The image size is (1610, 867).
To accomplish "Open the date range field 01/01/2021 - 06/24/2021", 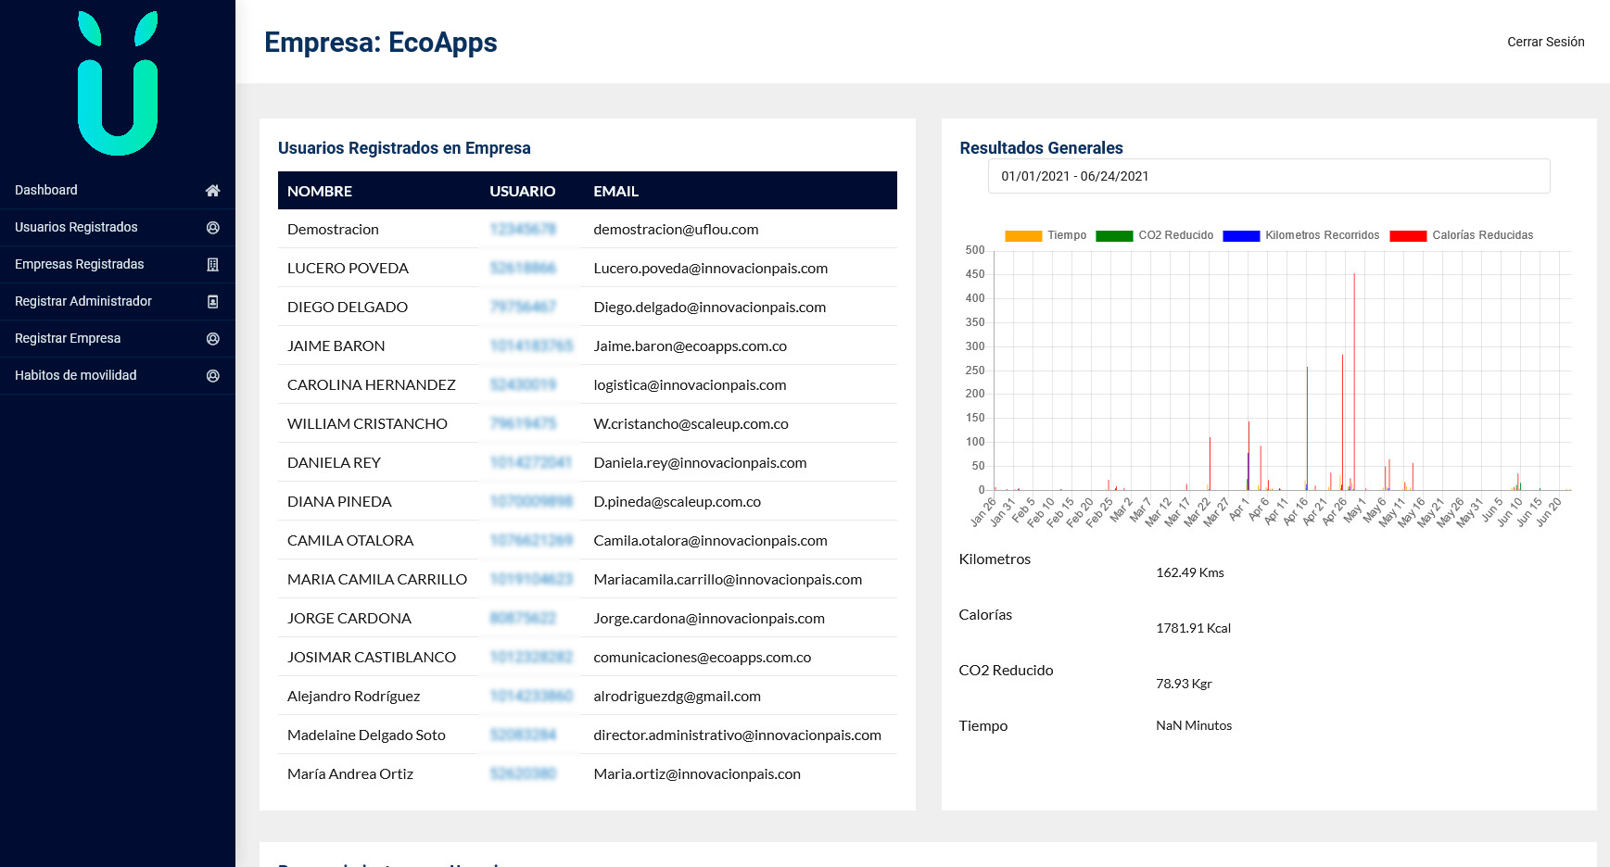I will point(1269,176).
